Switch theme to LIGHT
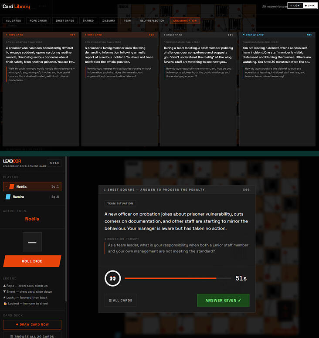319x338 pixels. tap(295, 6)
